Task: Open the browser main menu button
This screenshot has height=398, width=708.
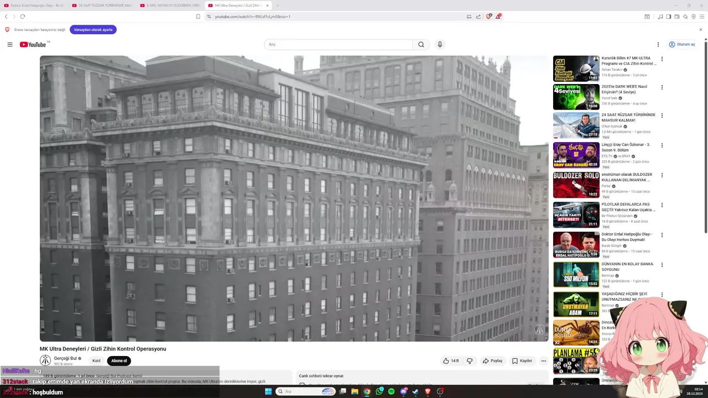Action: pyautogui.click(x=701, y=17)
